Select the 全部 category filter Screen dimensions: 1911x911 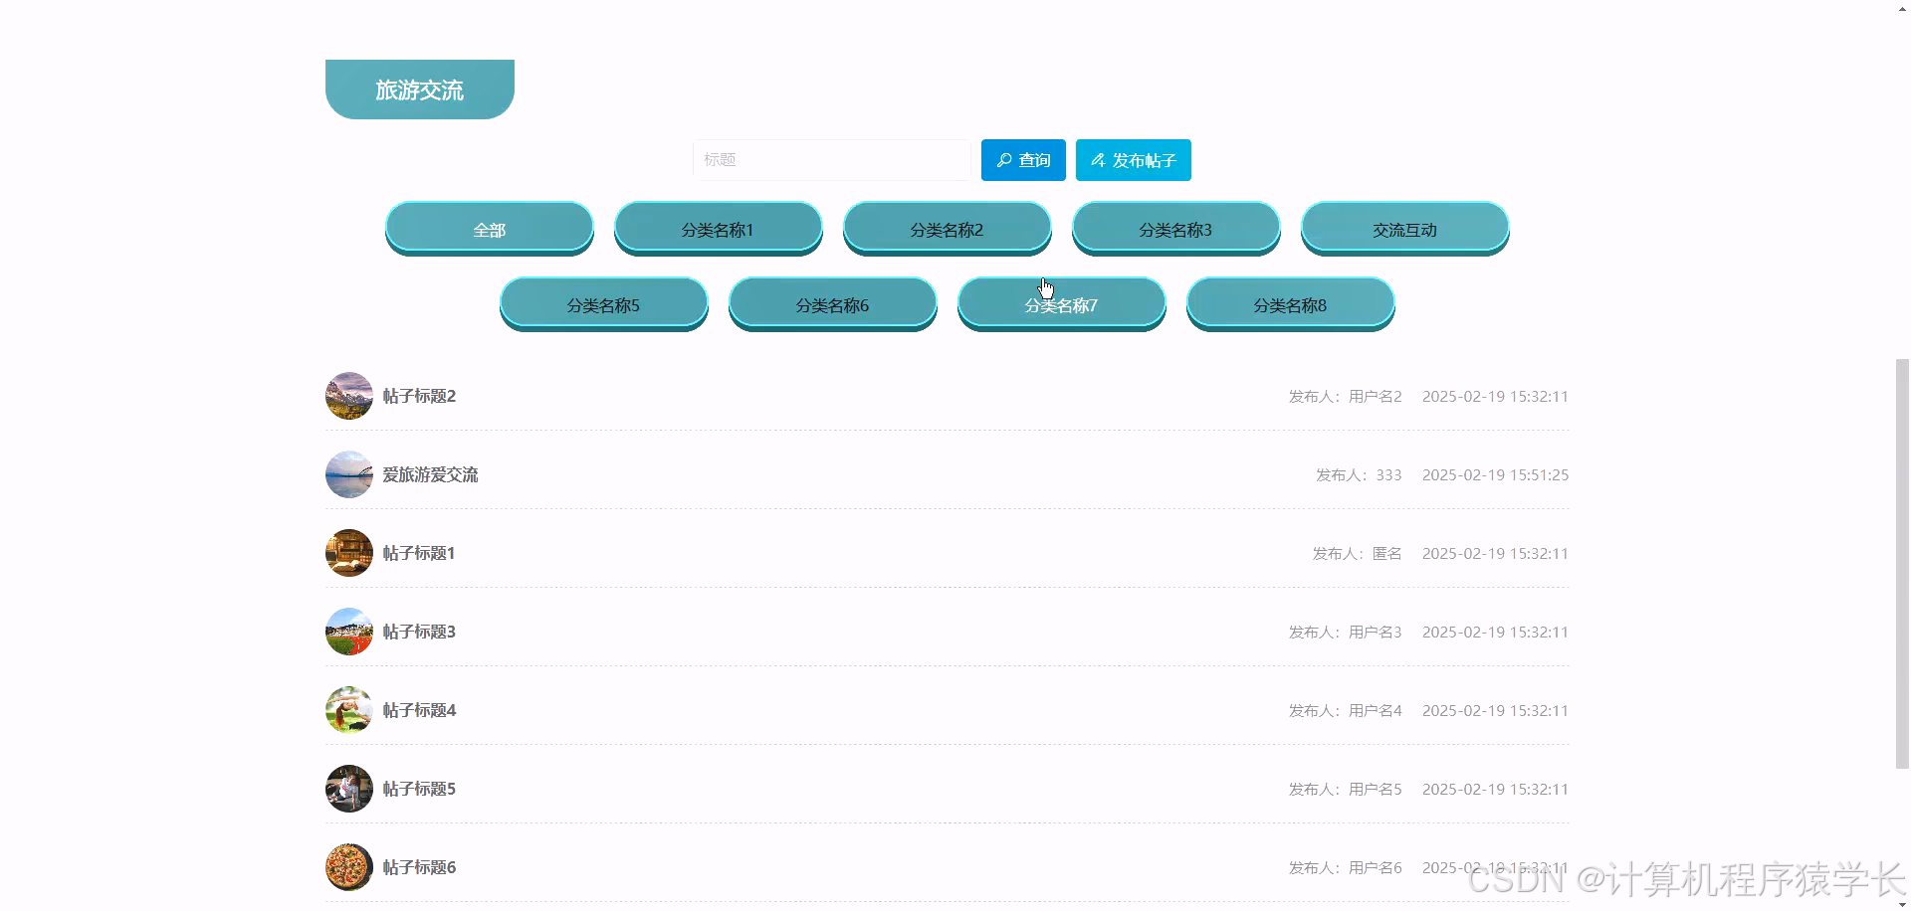490,229
